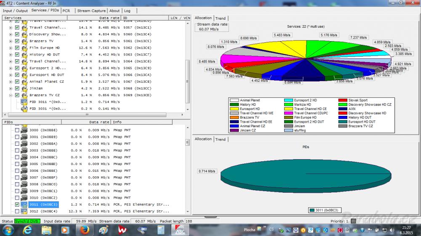Expand the Travel Channel node with ID 5064

click(x=11, y=61)
